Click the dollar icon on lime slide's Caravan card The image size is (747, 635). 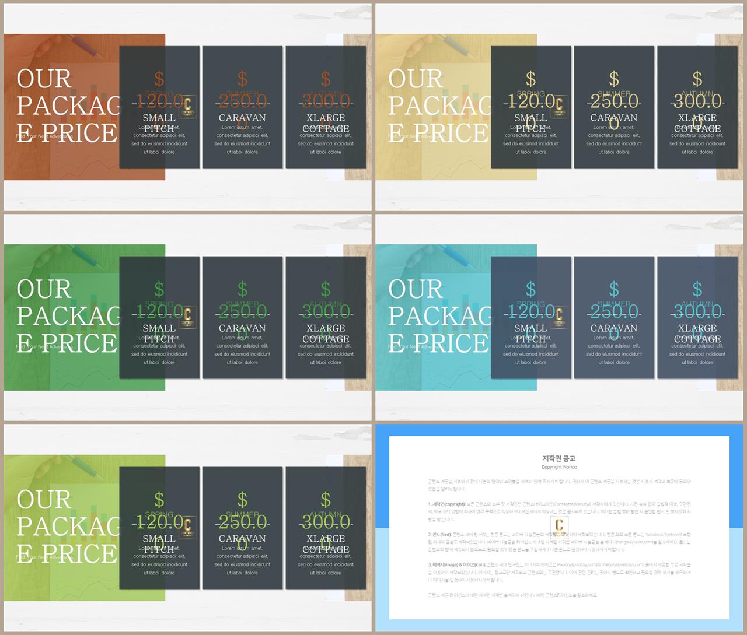click(242, 500)
